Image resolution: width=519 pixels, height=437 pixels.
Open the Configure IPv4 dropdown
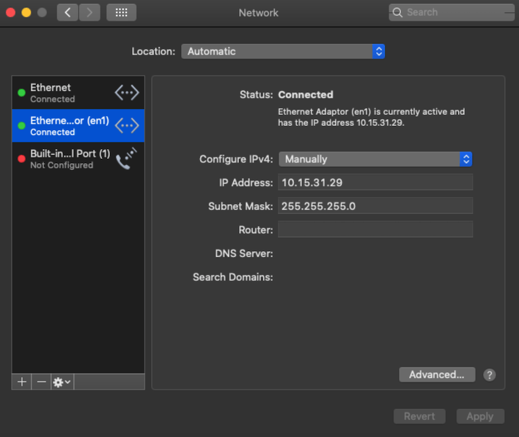click(375, 159)
